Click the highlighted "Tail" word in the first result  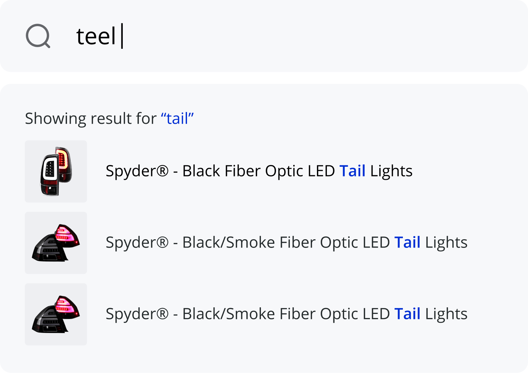352,171
